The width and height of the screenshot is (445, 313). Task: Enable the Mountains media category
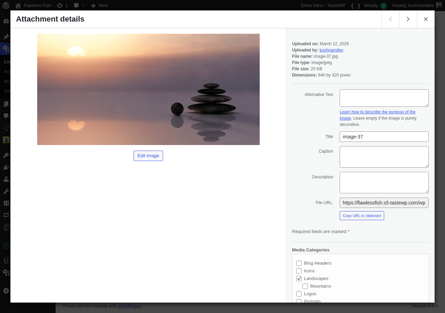pos(305,286)
